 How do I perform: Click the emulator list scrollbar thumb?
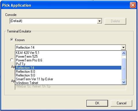click(x=124, y=69)
